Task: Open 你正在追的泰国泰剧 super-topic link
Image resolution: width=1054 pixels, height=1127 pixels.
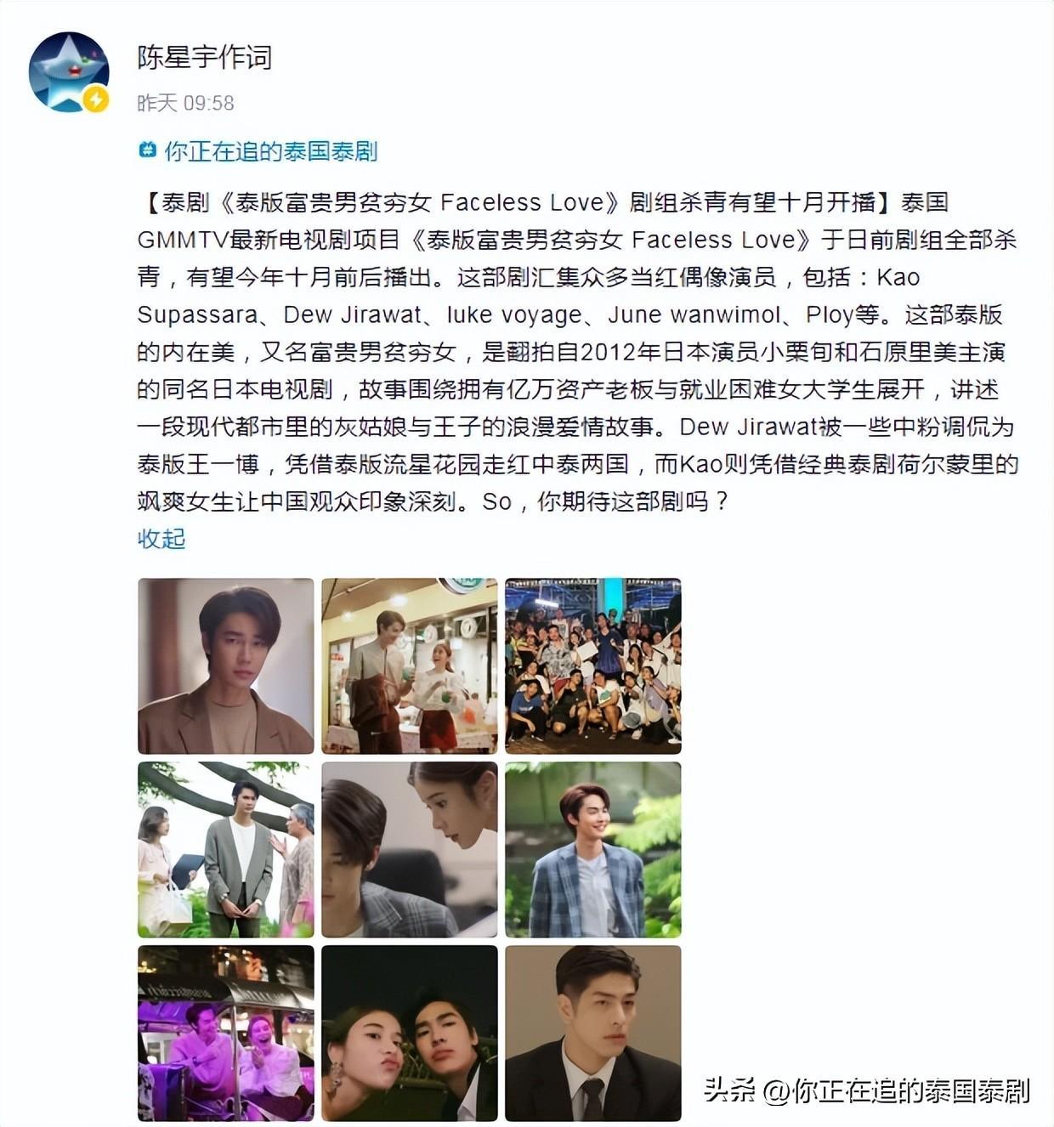Action: pyautogui.click(x=271, y=151)
